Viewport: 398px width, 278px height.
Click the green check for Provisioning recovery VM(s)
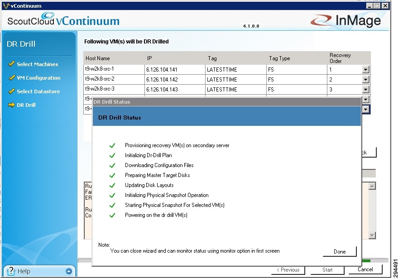point(112,145)
